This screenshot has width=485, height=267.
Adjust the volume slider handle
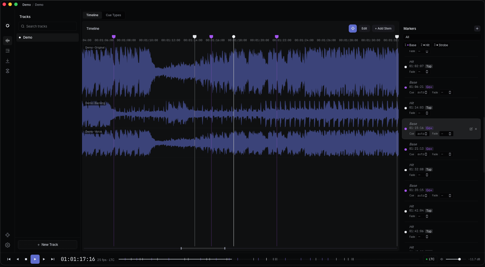[460, 259]
